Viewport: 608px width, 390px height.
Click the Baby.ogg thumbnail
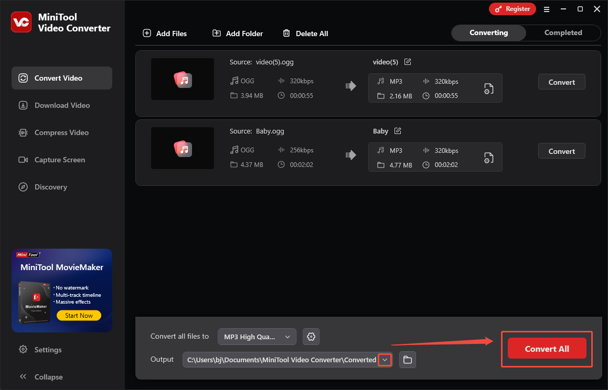pyautogui.click(x=182, y=148)
